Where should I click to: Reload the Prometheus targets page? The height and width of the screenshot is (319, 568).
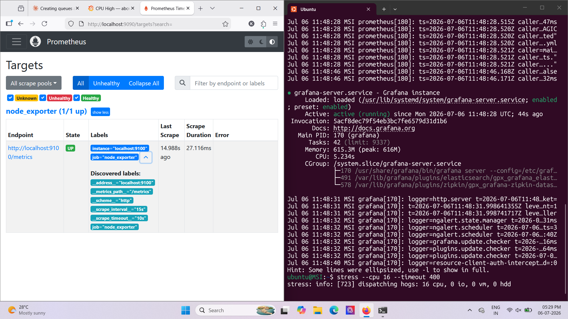(x=44, y=24)
